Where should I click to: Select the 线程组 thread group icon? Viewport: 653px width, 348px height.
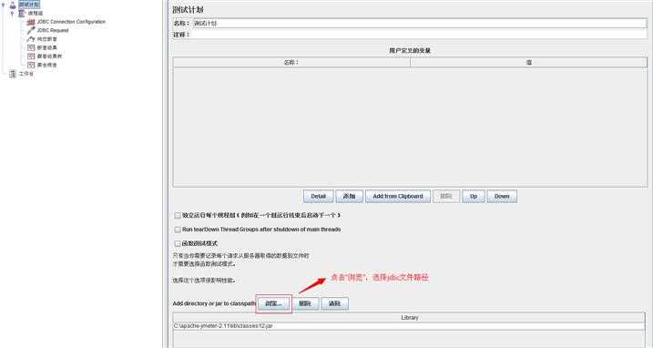[22, 14]
